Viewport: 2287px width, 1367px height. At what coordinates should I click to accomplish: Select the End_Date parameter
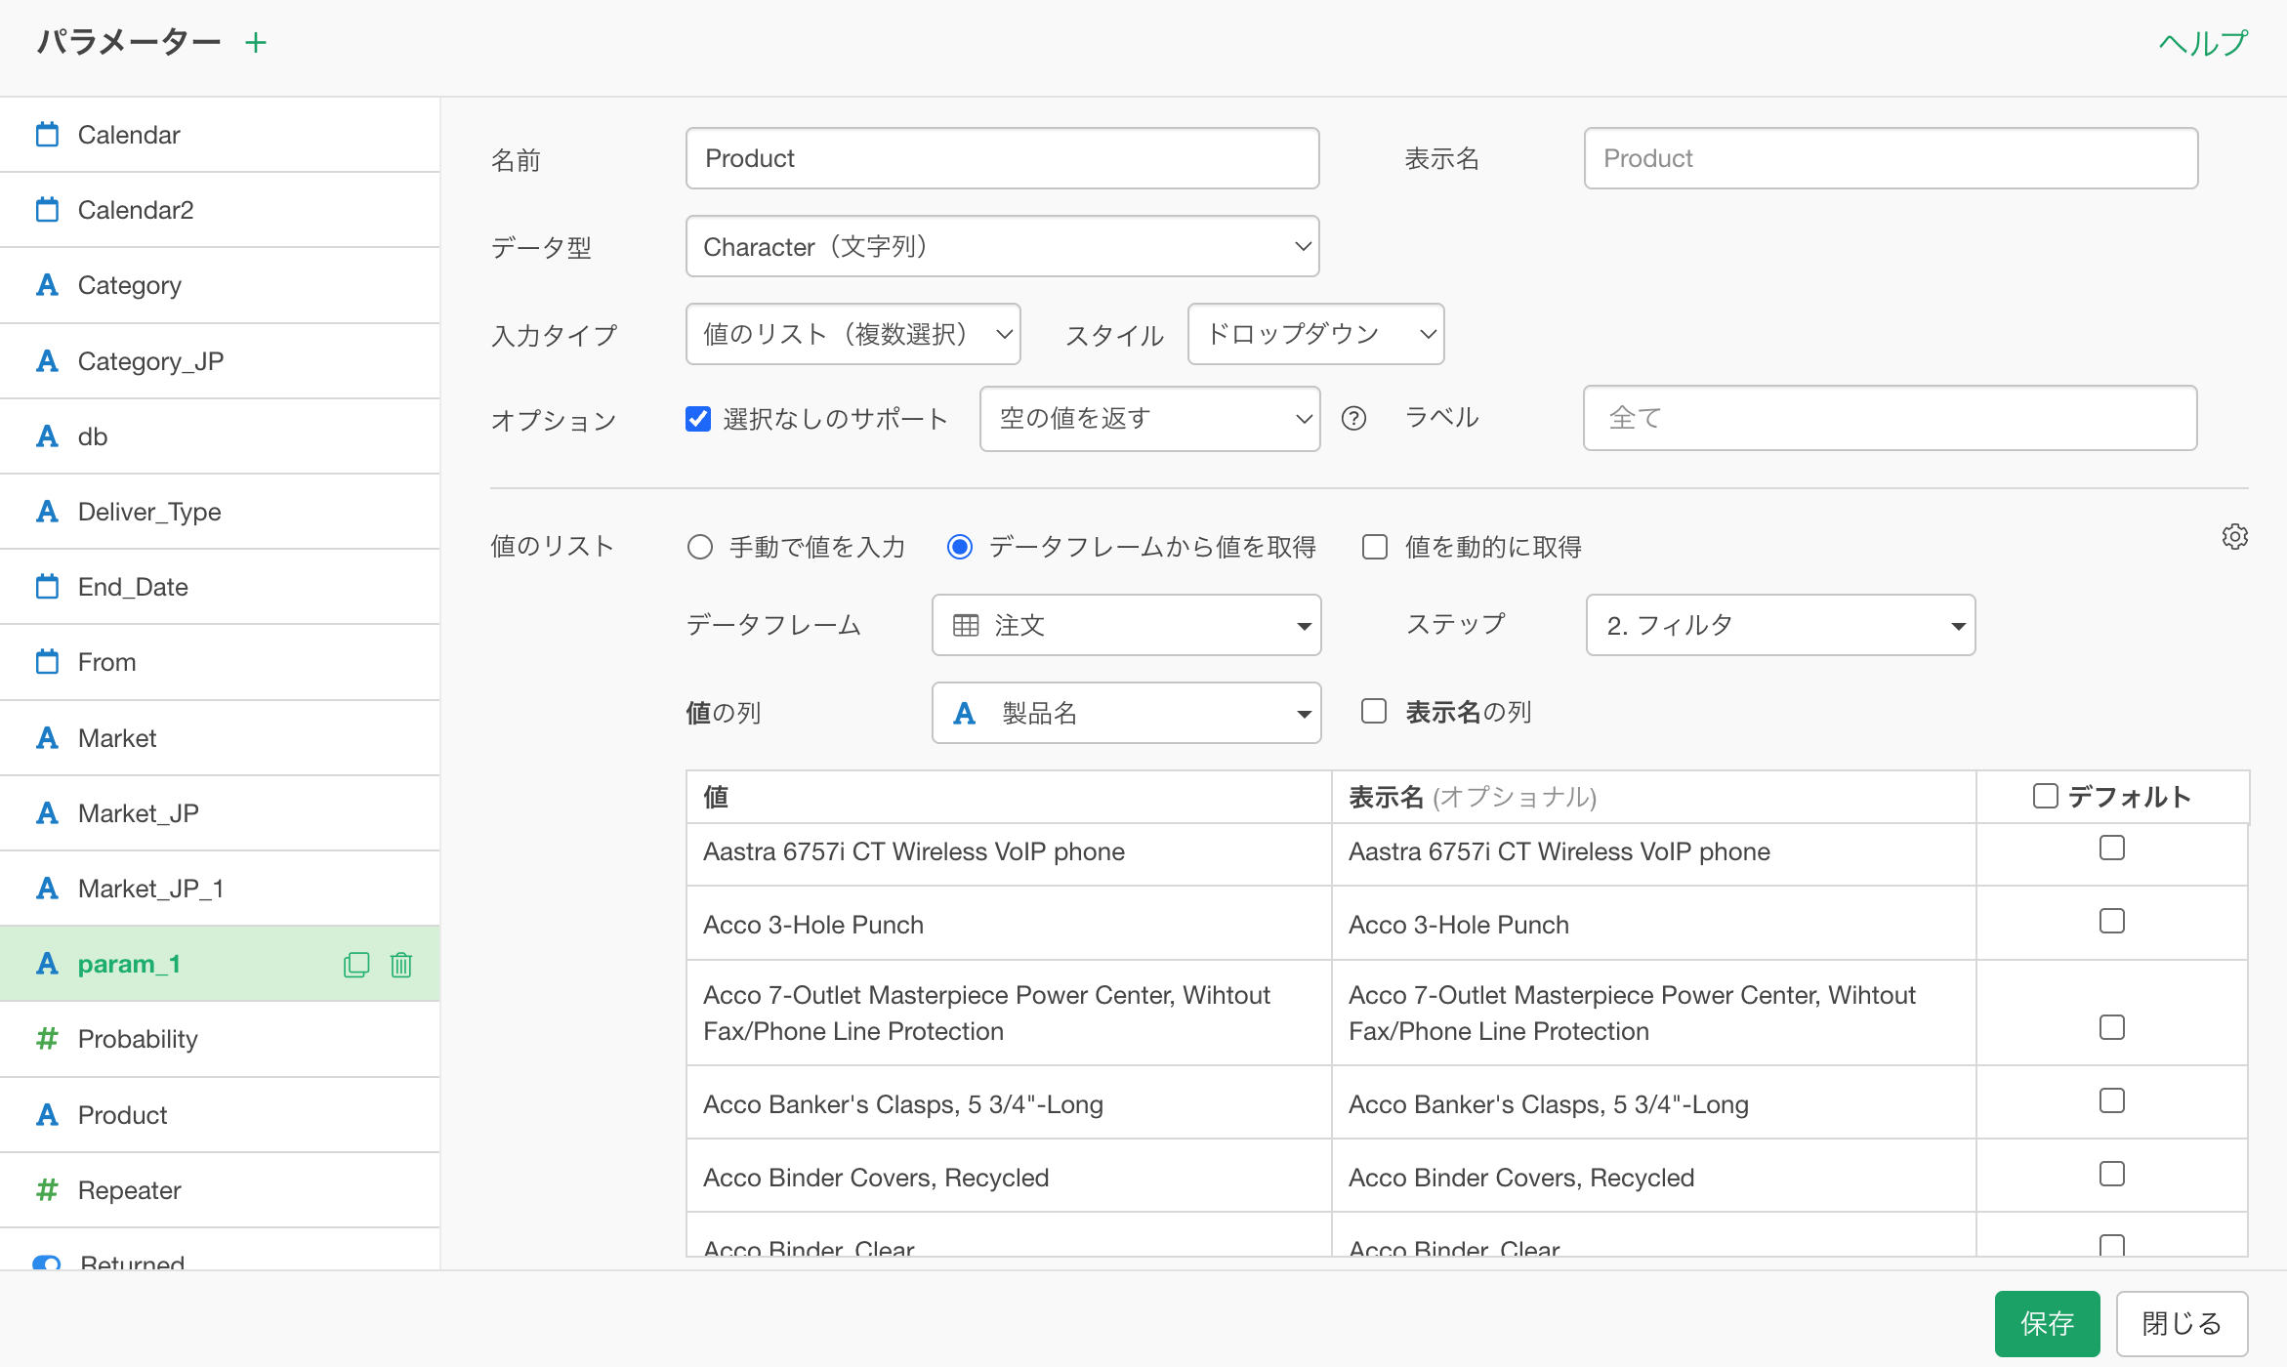point(220,587)
